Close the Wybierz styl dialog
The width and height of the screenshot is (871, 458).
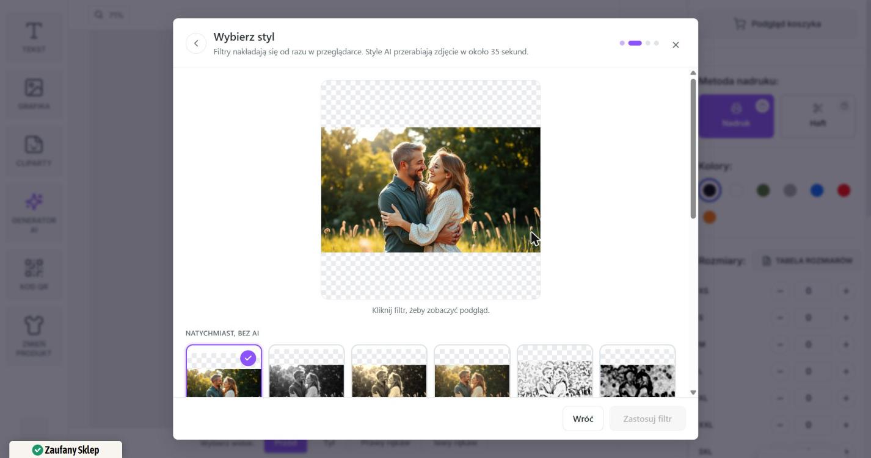[x=676, y=45]
